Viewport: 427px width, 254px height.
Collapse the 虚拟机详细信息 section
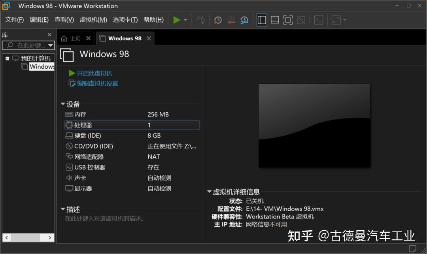click(210, 191)
